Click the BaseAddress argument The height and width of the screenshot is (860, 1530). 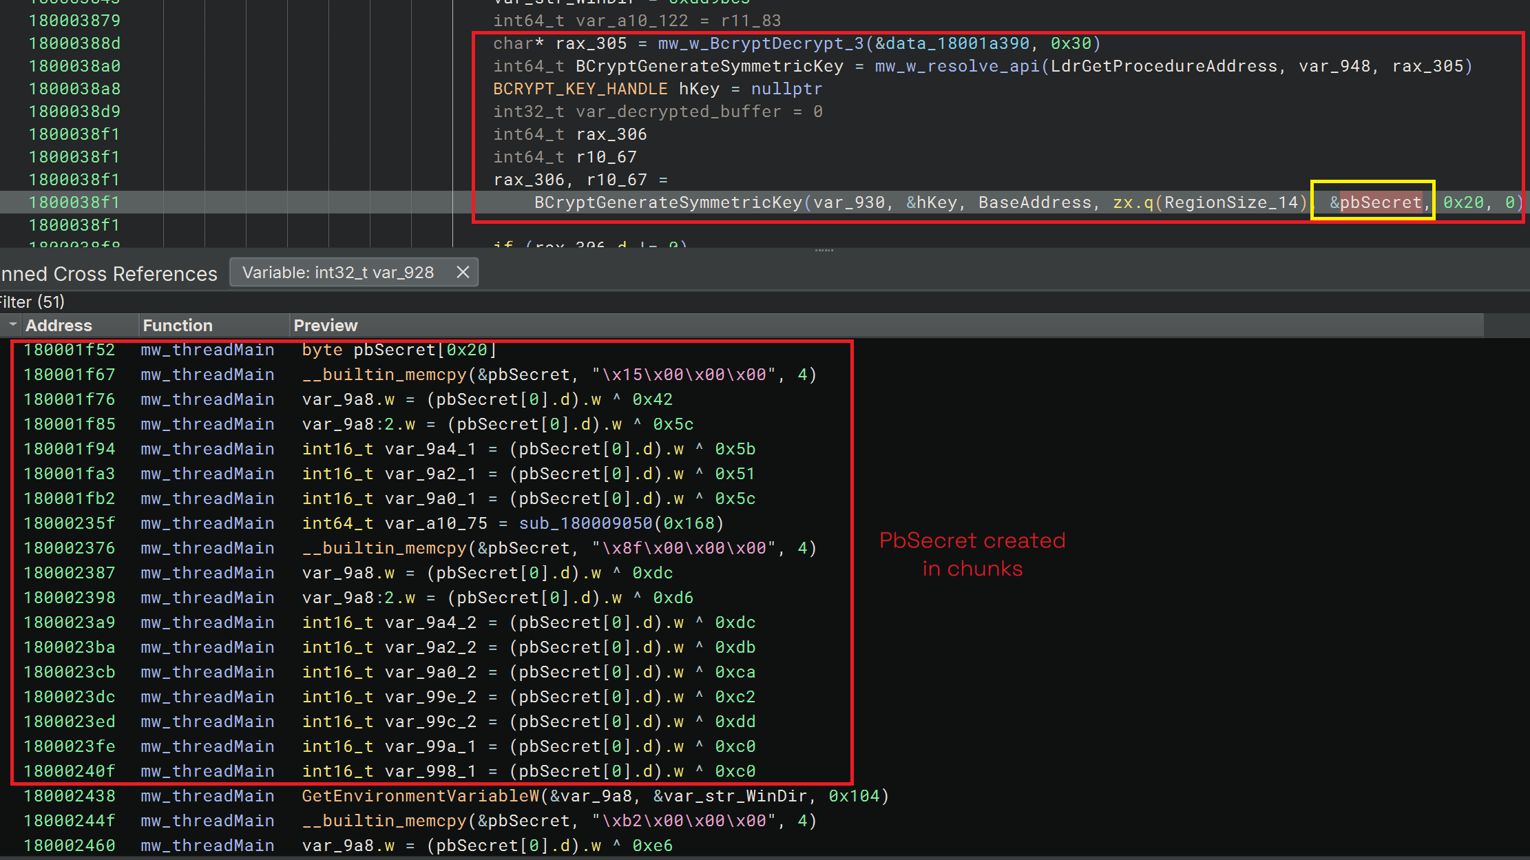point(1035,202)
